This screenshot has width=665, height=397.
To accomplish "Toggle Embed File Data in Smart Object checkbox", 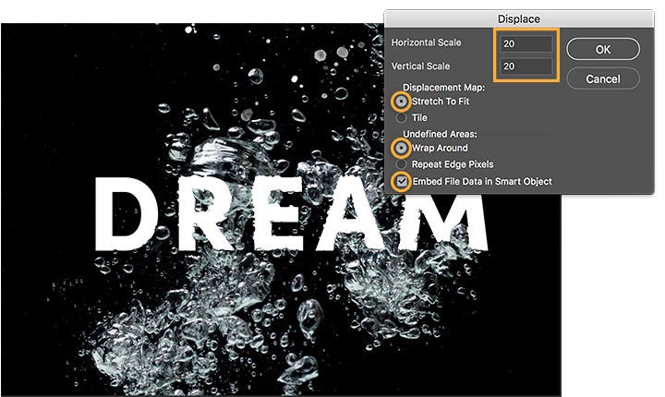I will [402, 182].
